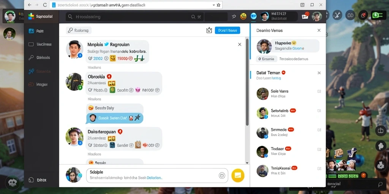Viewport: 389px width, 194px height.
Task: Click the message input field
Action: click(157, 175)
